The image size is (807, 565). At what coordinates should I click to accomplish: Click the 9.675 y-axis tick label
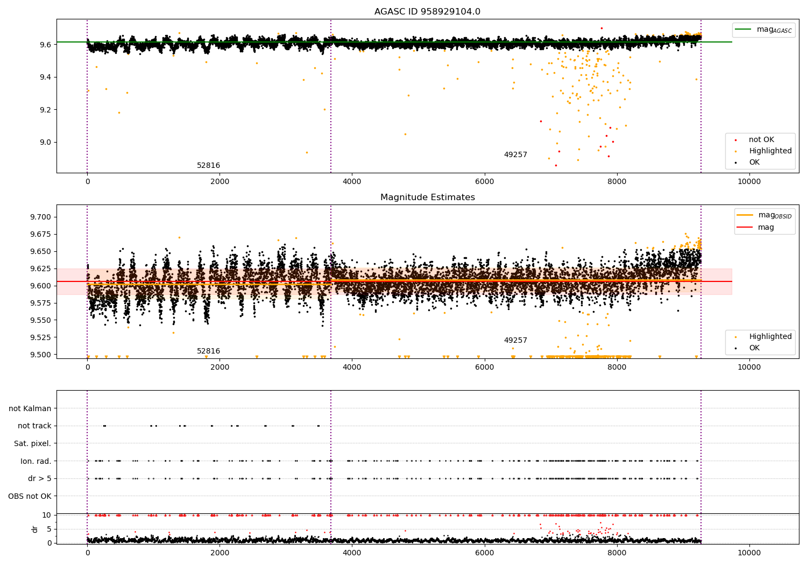click(x=40, y=235)
